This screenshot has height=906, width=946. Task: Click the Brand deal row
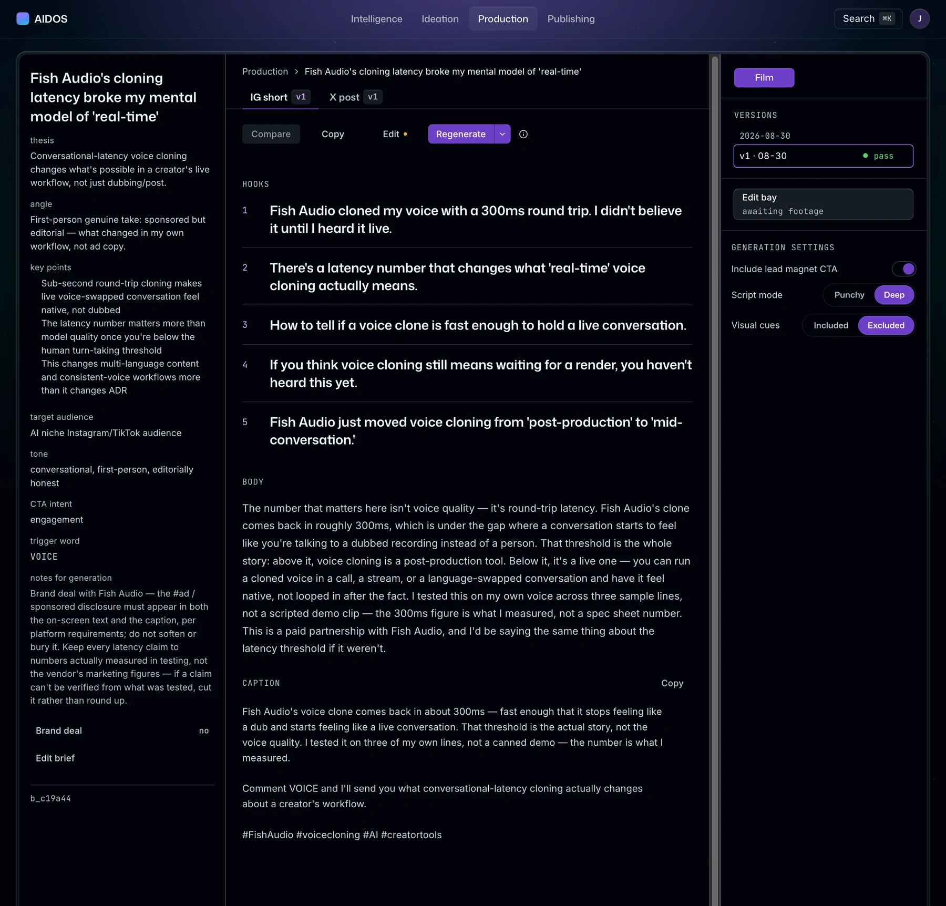pyautogui.click(x=122, y=730)
